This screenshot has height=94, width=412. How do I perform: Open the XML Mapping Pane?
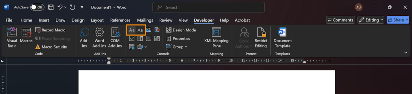point(216,37)
